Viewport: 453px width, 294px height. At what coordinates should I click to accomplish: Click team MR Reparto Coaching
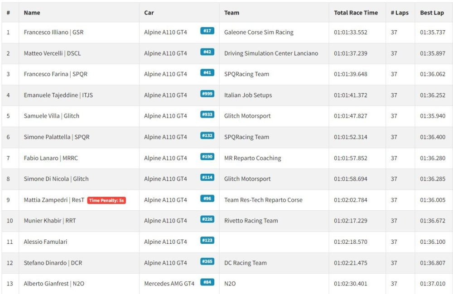click(x=253, y=158)
